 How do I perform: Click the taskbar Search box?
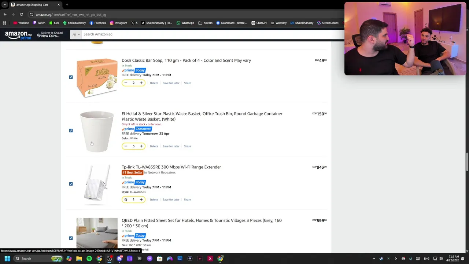[38, 258]
